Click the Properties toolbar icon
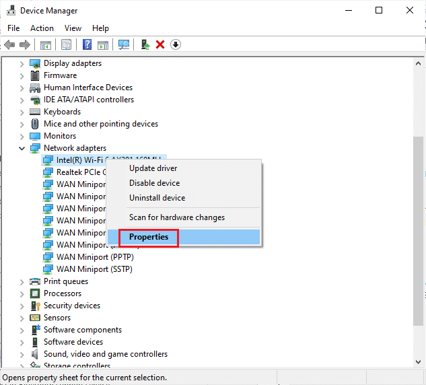The height and width of the screenshot is (385, 426). (67, 44)
